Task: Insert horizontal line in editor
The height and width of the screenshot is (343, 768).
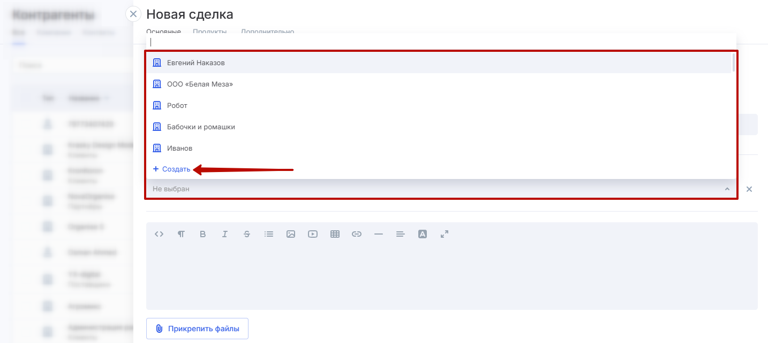Action: click(379, 234)
